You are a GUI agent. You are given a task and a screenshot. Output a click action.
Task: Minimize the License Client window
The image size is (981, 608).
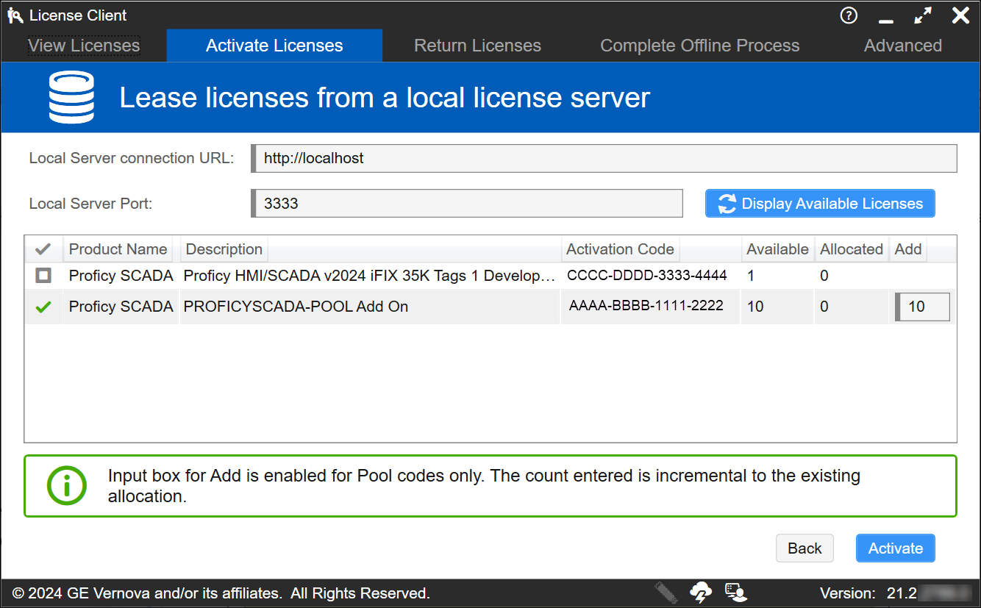(x=886, y=20)
